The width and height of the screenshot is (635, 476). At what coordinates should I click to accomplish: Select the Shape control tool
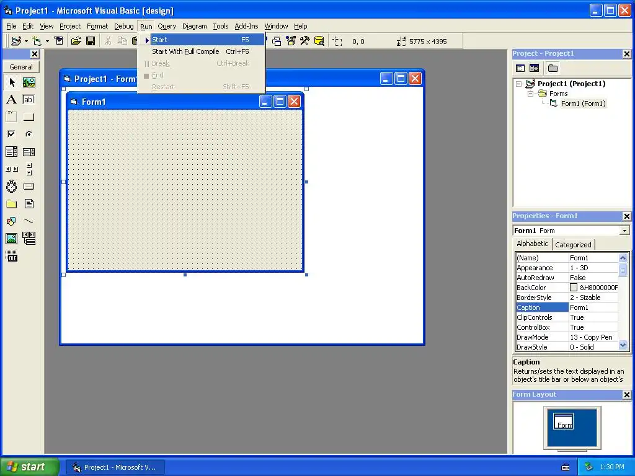[11, 221]
